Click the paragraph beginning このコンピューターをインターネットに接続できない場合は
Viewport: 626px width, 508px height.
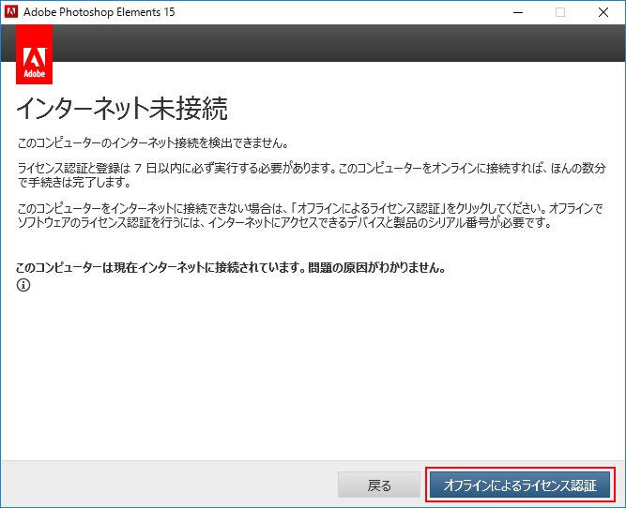[311, 216]
